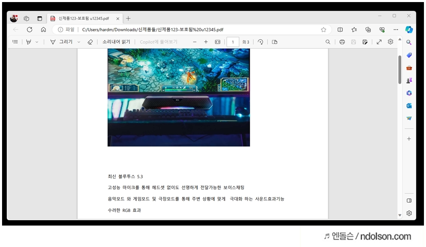Open a new tab with the plus button
Screen dimensions: 426x247
pos(128,19)
